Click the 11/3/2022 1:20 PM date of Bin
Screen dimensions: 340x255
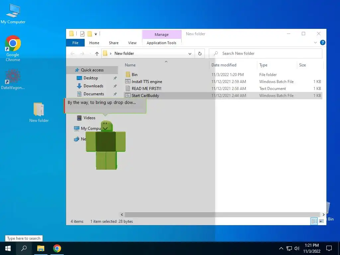[227, 75]
